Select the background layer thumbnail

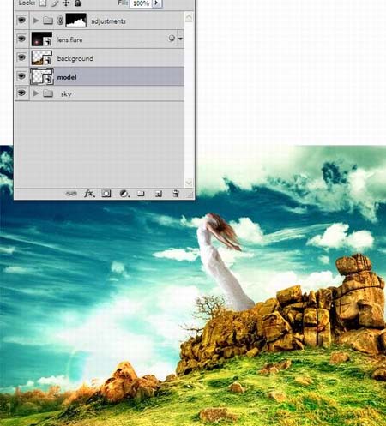pos(42,57)
